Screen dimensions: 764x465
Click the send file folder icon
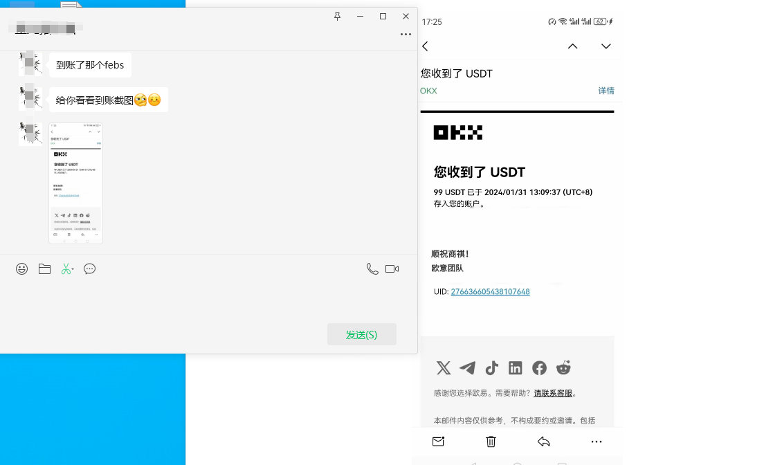tap(44, 269)
